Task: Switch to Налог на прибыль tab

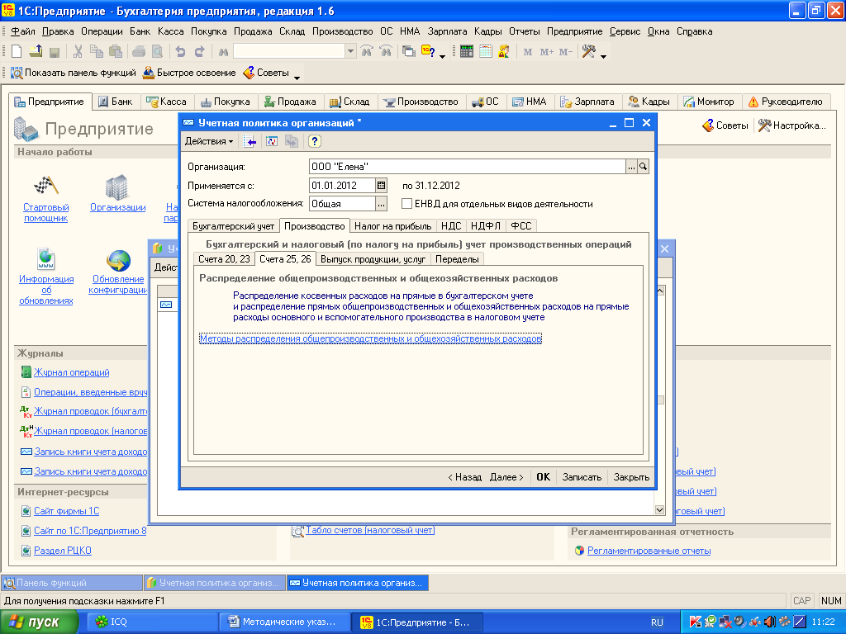Action: click(x=392, y=226)
